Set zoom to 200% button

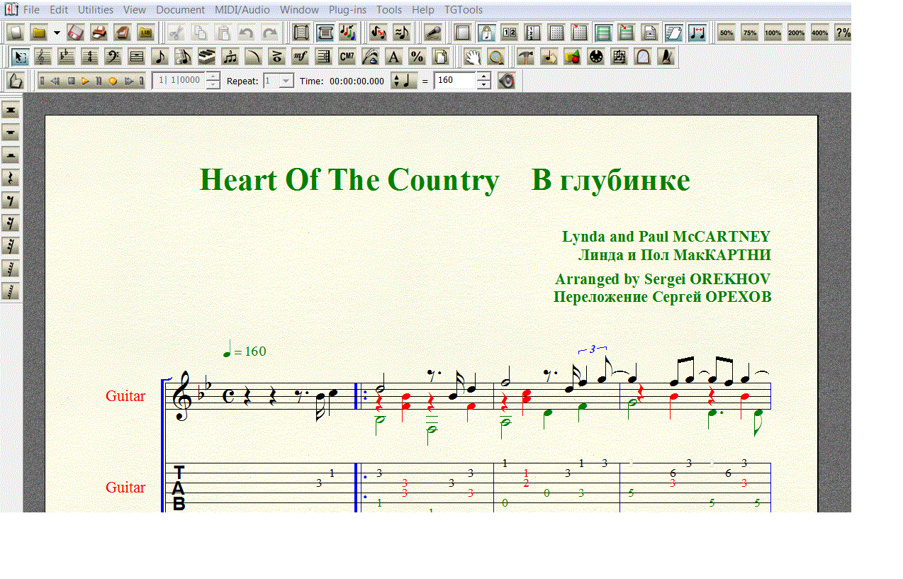[x=796, y=33]
